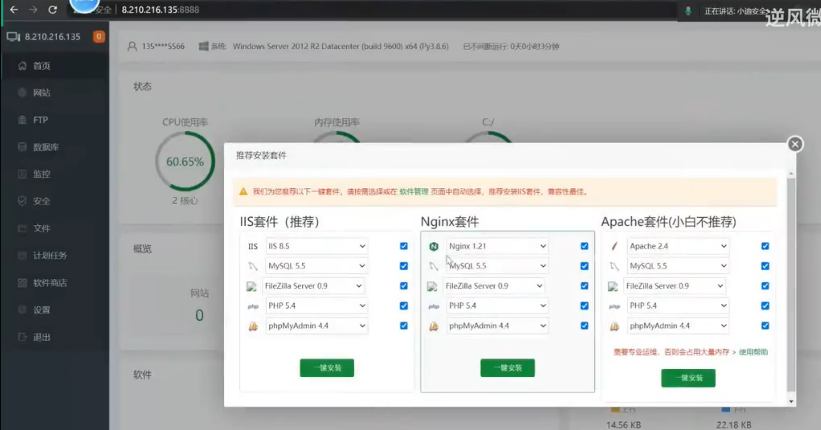Viewport: 821px width, 430px height.
Task: Click the php icon in Nginx suite
Action: tap(434, 307)
